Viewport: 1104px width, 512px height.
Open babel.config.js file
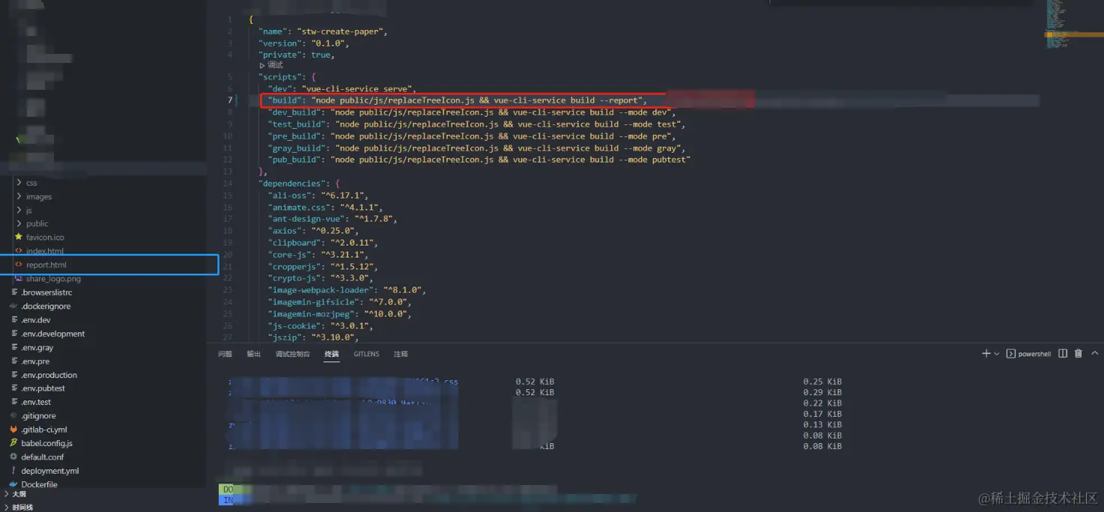click(x=46, y=443)
